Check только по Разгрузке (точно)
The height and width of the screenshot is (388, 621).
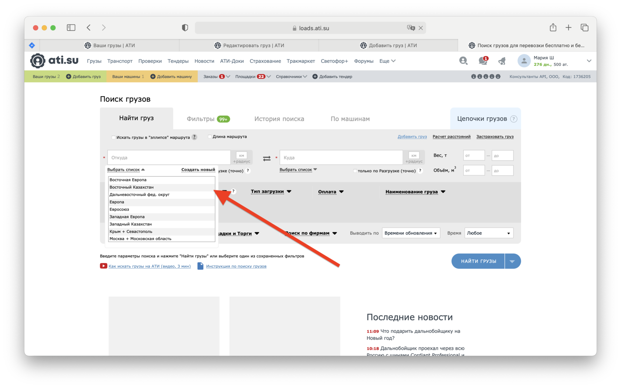click(x=355, y=171)
